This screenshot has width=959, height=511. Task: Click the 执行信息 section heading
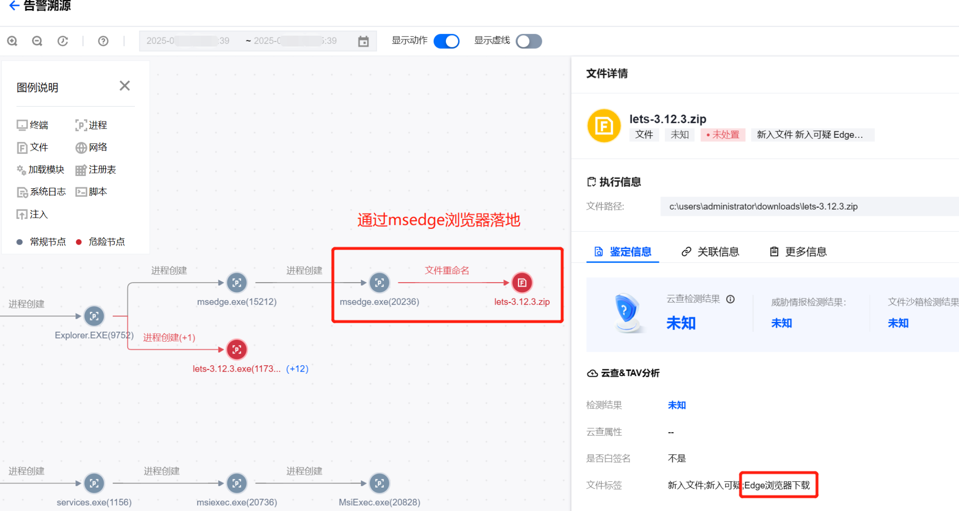pyautogui.click(x=614, y=182)
